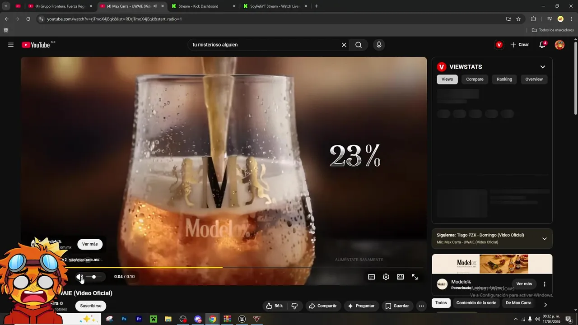Expand the Siguiente mix playlist panel
The image size is (578, 325).
(544, 238)
